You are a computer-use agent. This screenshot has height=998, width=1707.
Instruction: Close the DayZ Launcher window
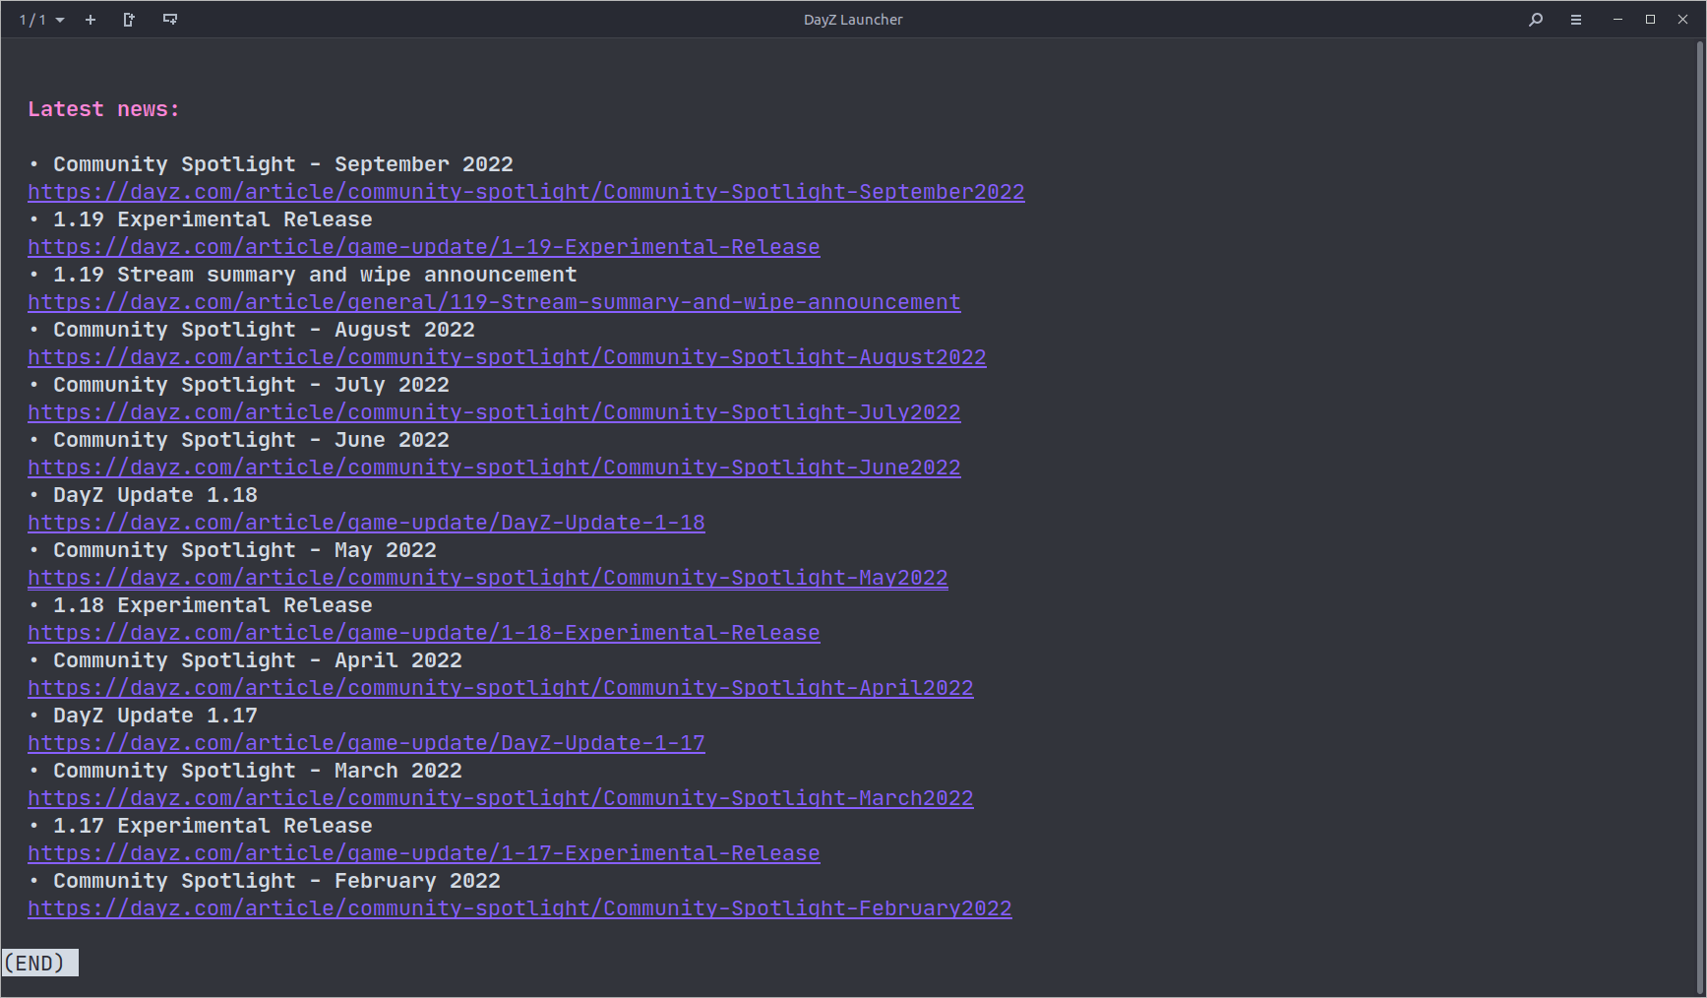[1682, 20]
